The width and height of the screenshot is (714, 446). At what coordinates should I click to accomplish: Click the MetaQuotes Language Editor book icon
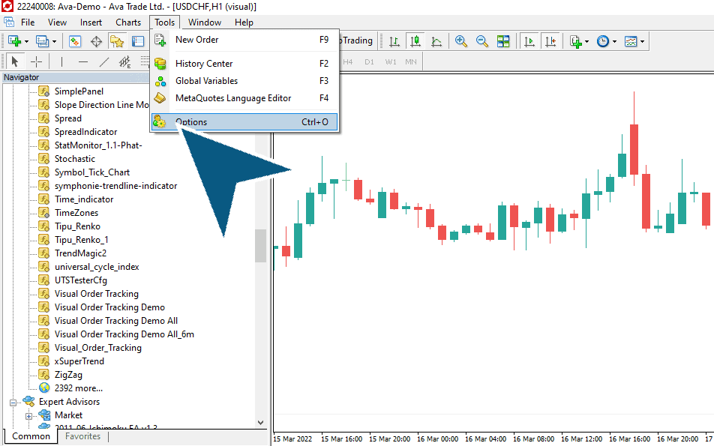(160, 98)
